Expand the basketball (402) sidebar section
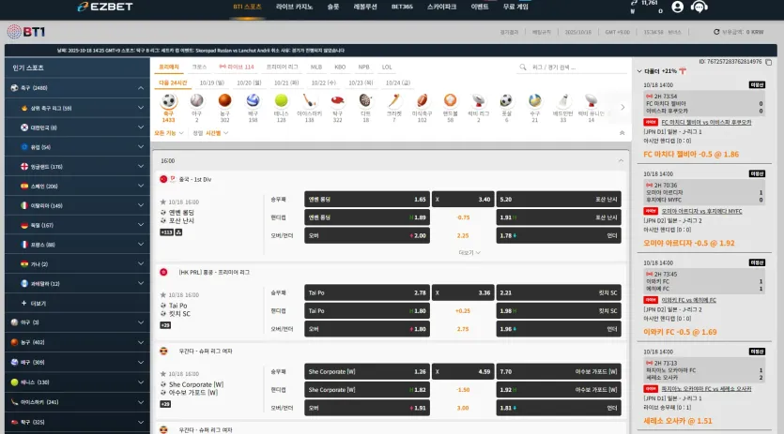 (78, 342)
